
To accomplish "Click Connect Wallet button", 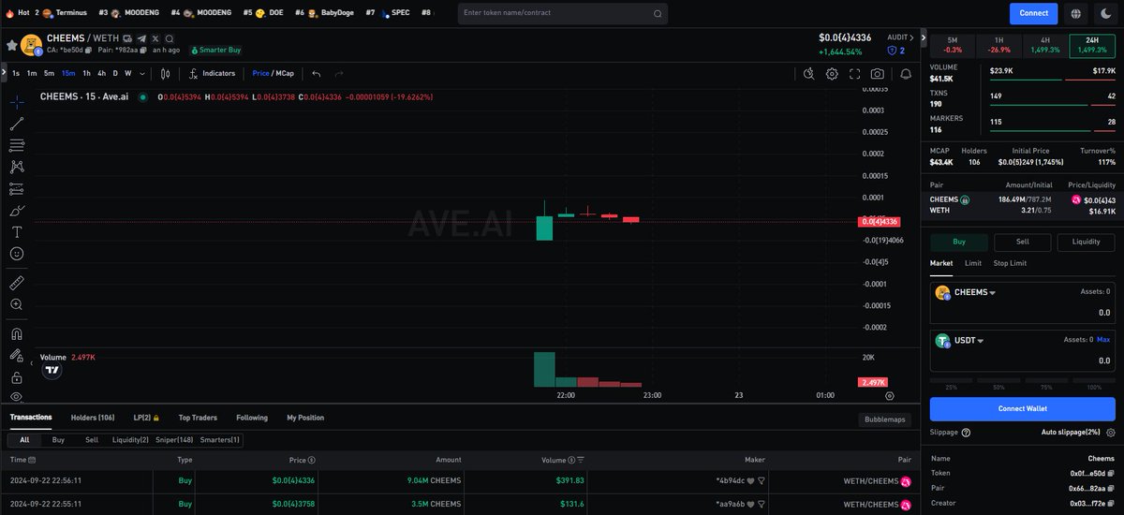I will pyautogui.click(x=1022, y=408).
